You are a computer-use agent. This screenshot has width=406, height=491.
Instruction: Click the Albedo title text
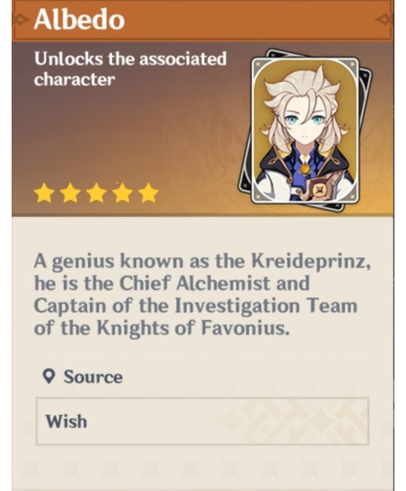click(x=79, y=20)
